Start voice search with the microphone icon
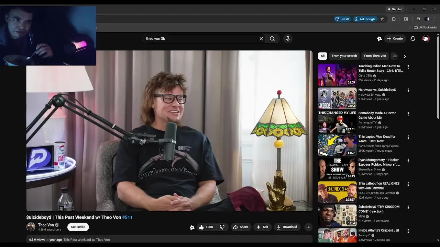This screenshot has width=440, height=247. click(x=288, y=39)
